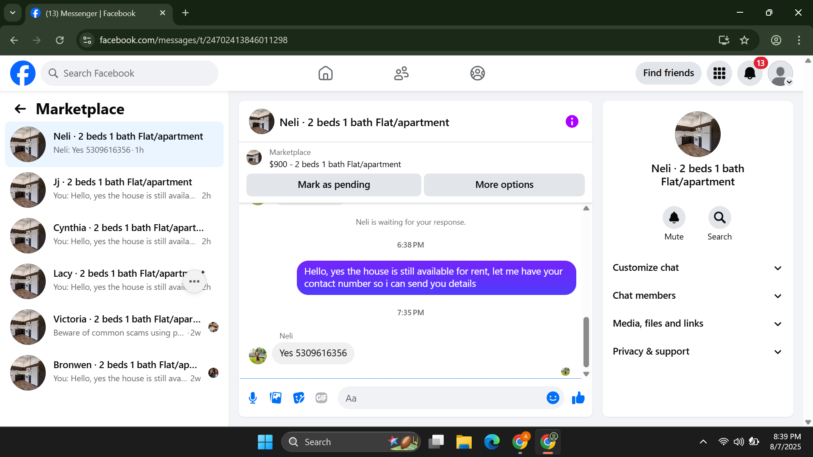Open Notifications bell with 13 badge
Screen dimensions: 813x457
pos(750,73)
